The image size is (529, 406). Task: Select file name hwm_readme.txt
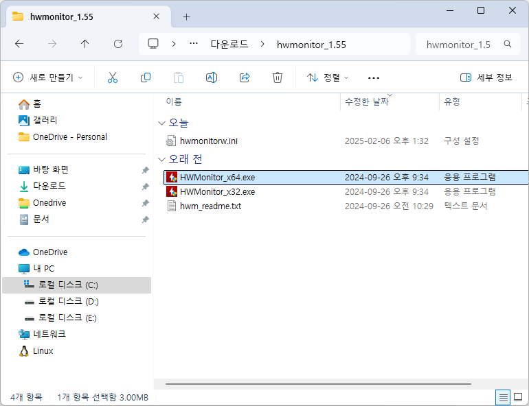point(210,206)
